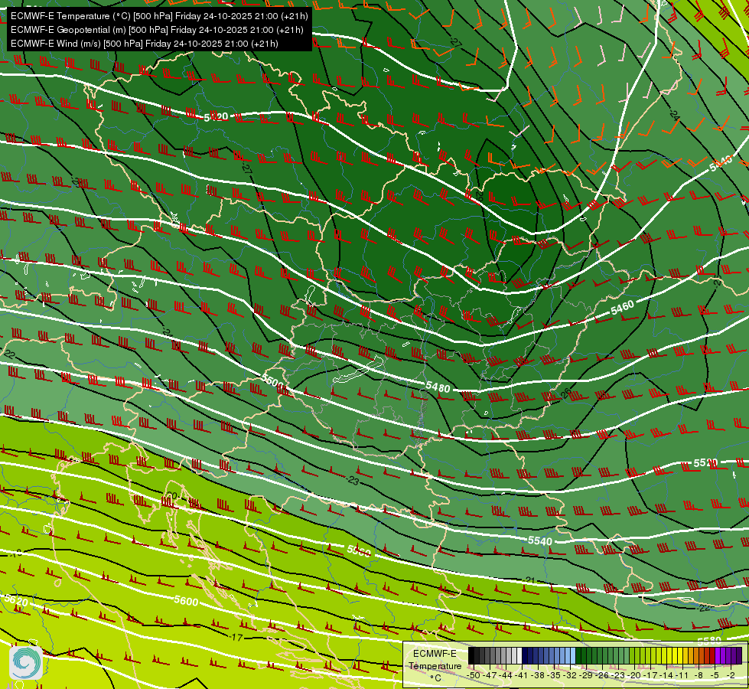The width and height of the screenshot is (749, 689).
Task: Click the -26 isotherm label on map
Action: click(565, 395)
